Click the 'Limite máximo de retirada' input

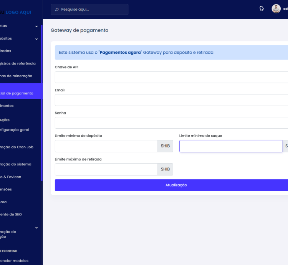pyautogui.click(x=106, y=169)
